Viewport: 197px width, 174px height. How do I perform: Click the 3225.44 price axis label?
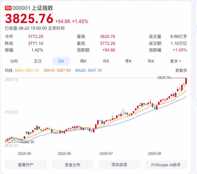point(11,146)
